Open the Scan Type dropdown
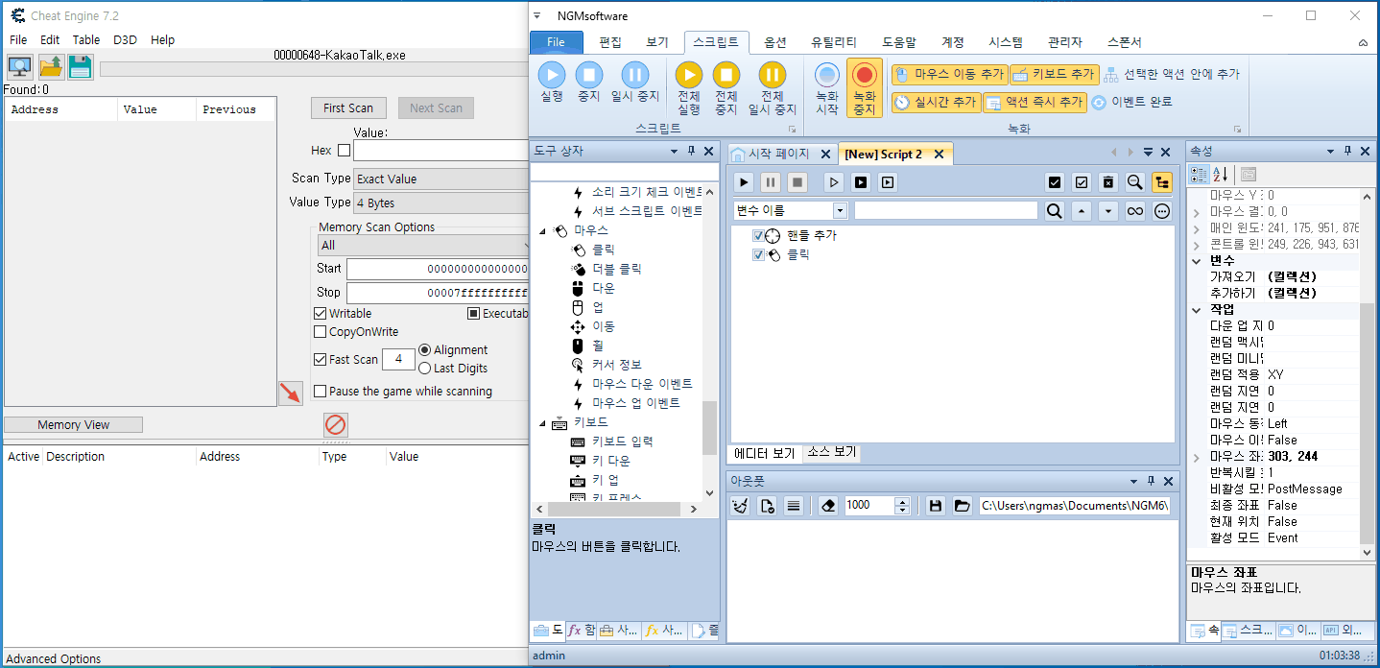This screenshot has width=1380, height=668. click(x=440, y=179)
